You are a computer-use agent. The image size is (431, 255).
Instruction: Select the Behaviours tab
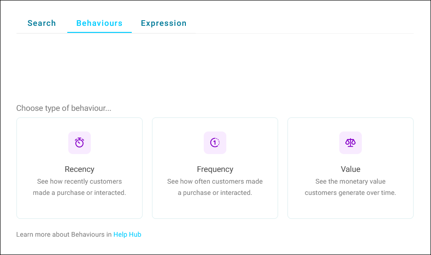pyautogui.click(x=99, y=23)
